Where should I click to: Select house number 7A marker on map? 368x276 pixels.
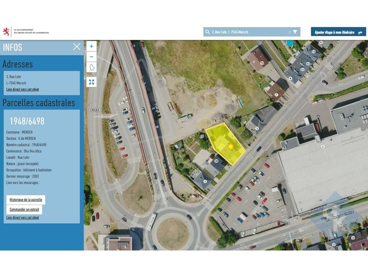point(262,63)
